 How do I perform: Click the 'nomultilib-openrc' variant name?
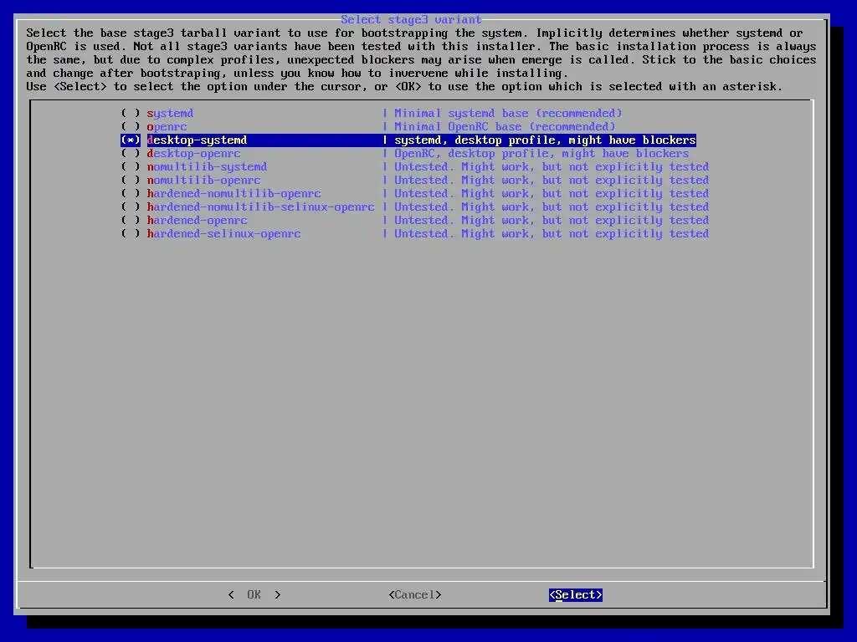coord(203,181)
